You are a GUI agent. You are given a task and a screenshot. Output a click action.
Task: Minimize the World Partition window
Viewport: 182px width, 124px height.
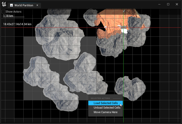pos(159,4)
